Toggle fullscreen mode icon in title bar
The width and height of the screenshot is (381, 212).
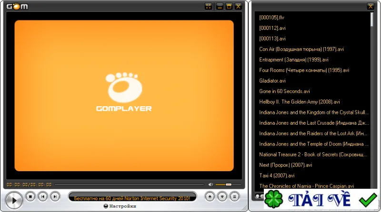[208, 7]
